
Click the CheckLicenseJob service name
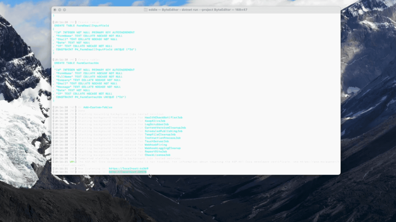tap(157, 155)
